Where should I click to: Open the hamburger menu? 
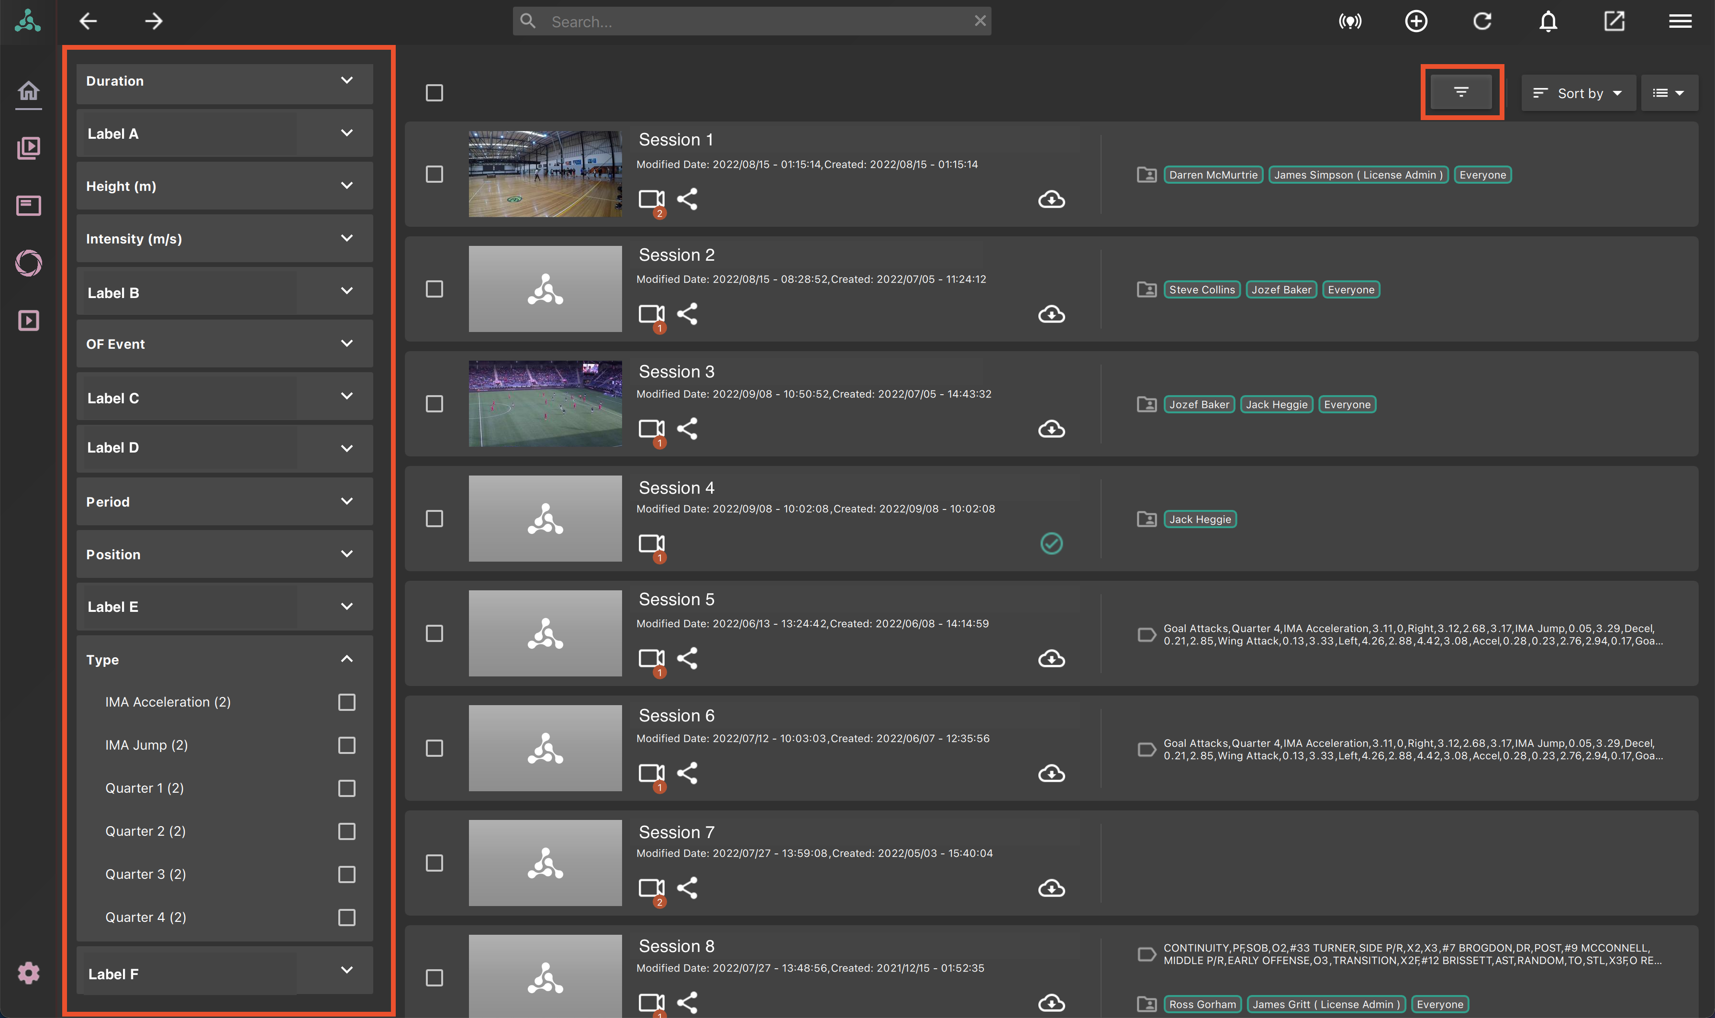(x=1680, y=21)
